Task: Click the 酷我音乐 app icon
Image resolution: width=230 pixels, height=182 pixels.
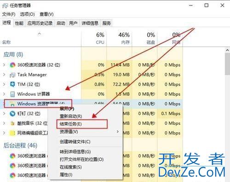Action: [12, 123]
